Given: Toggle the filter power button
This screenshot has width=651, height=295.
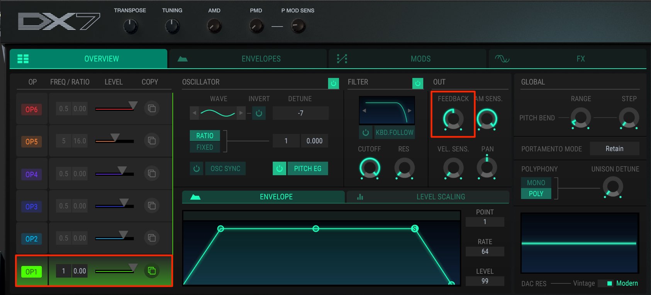Looking at the screenshot, I should [417, 83].
